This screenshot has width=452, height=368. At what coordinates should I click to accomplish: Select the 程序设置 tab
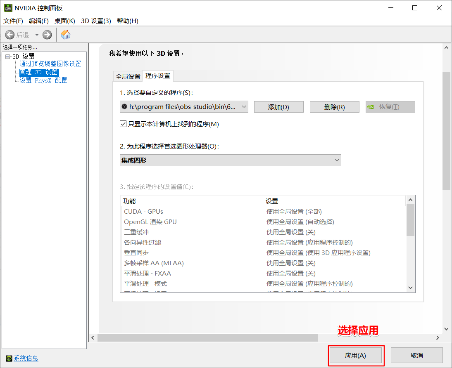(158, 76)
